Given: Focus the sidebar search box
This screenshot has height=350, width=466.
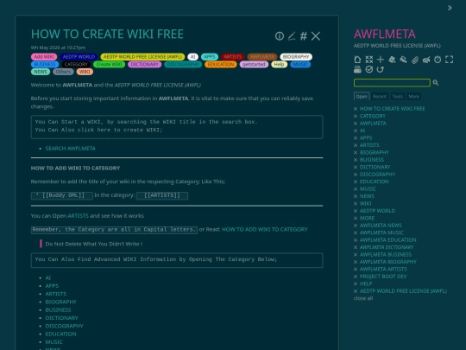Looking at the screenshot, I should pos(392,83).
